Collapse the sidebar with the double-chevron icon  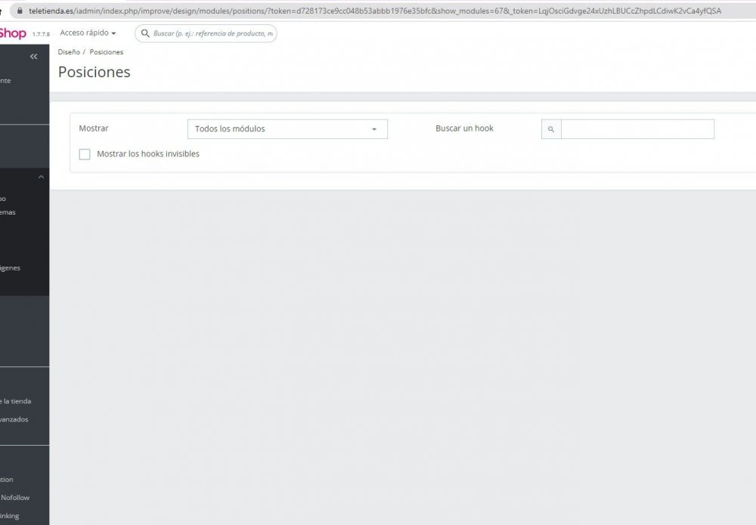click(33, 56)
